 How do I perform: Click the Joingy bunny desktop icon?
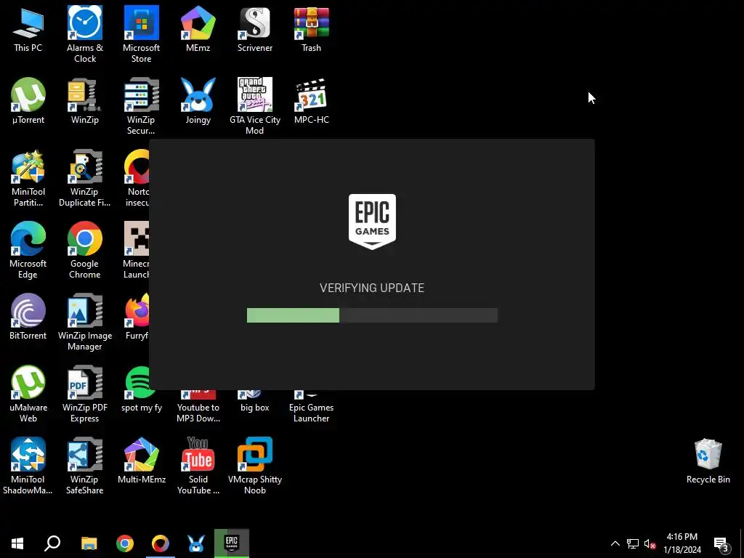(198, 101)
